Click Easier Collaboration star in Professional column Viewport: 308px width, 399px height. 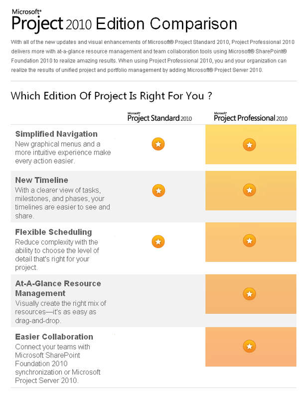click(250, 346)
